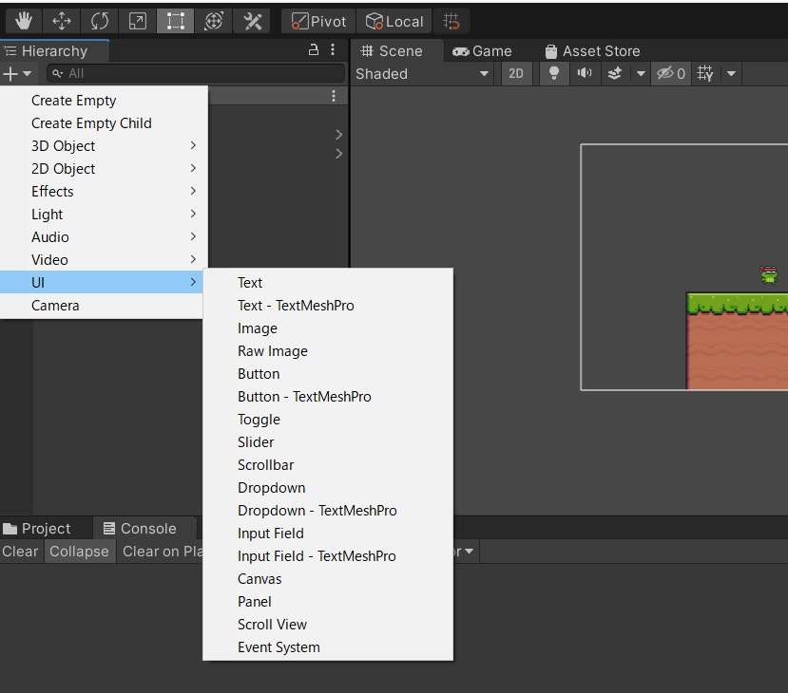Create a UI Input Field
The image size is (788, 693).
pos(328,533)
